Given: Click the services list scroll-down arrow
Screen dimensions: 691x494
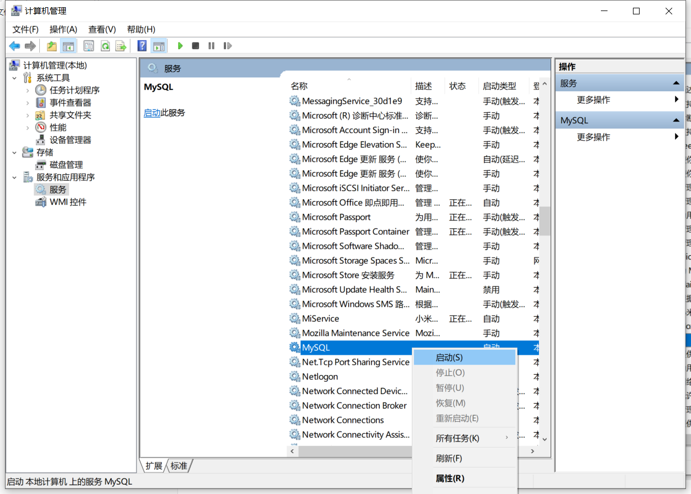Looking at the screenshot, I should 545,439.
